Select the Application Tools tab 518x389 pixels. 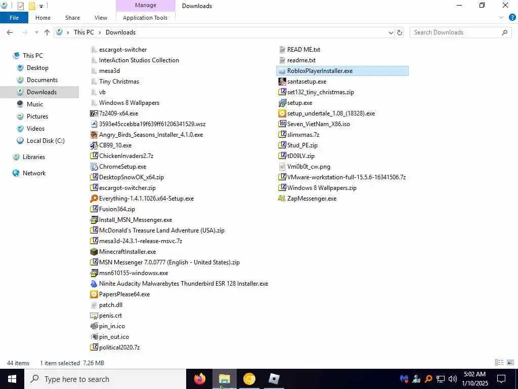[x=145, y=18]
